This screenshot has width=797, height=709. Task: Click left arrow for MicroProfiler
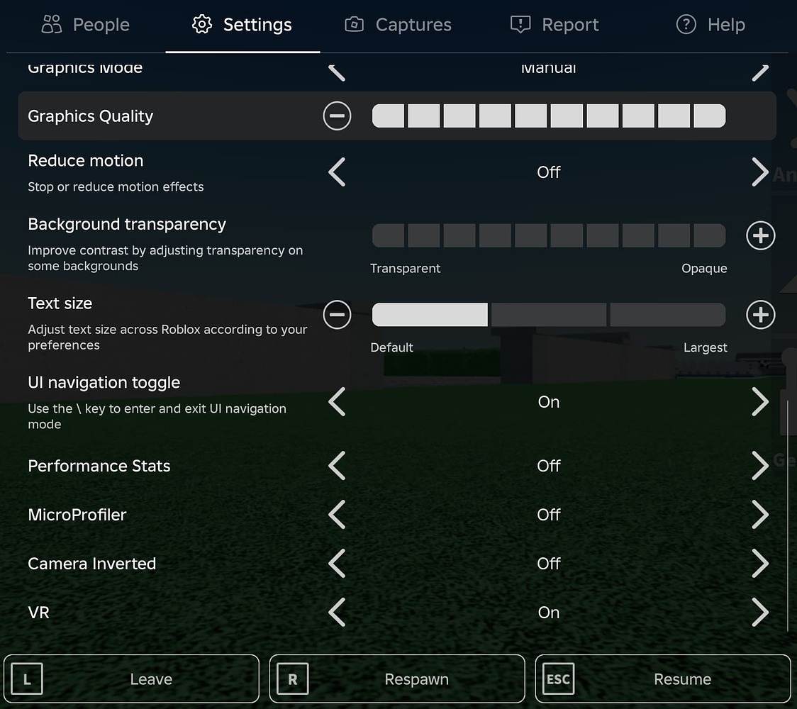tap(337, 514)
